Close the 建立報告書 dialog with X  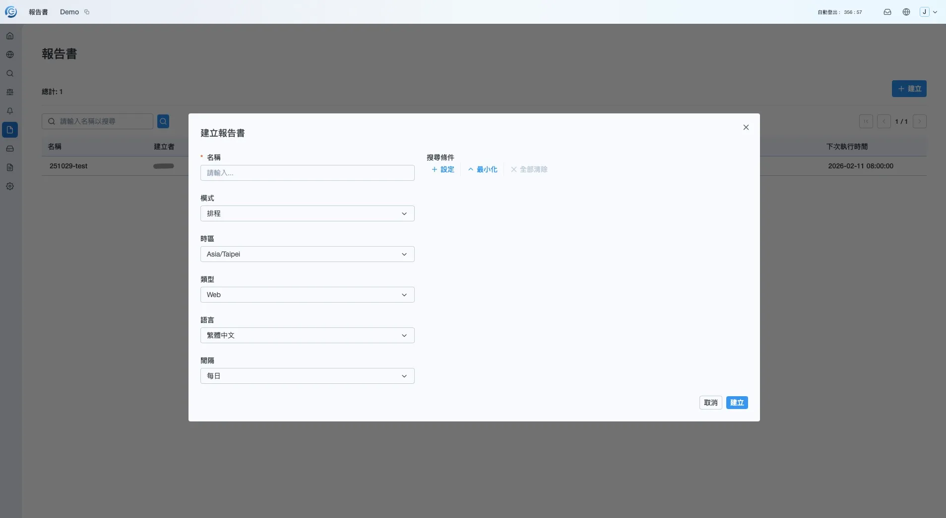(746, 127)
